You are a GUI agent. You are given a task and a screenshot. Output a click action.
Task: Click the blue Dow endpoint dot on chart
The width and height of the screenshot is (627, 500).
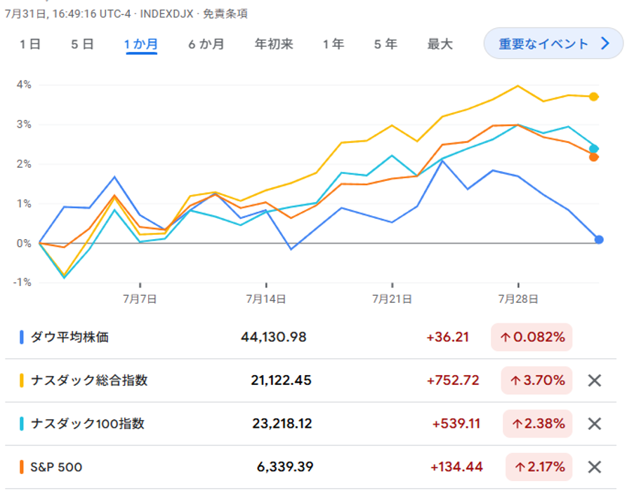[x=599, y=240]
